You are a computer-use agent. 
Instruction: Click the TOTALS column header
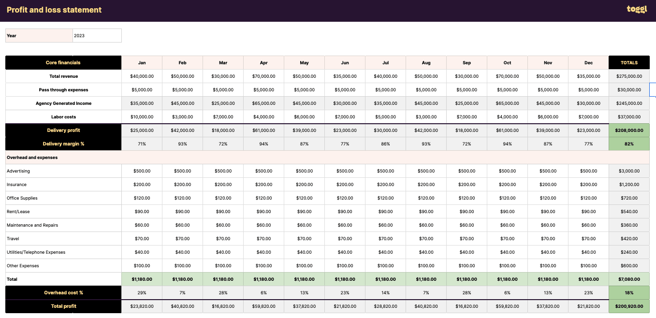tap(629, 63)
